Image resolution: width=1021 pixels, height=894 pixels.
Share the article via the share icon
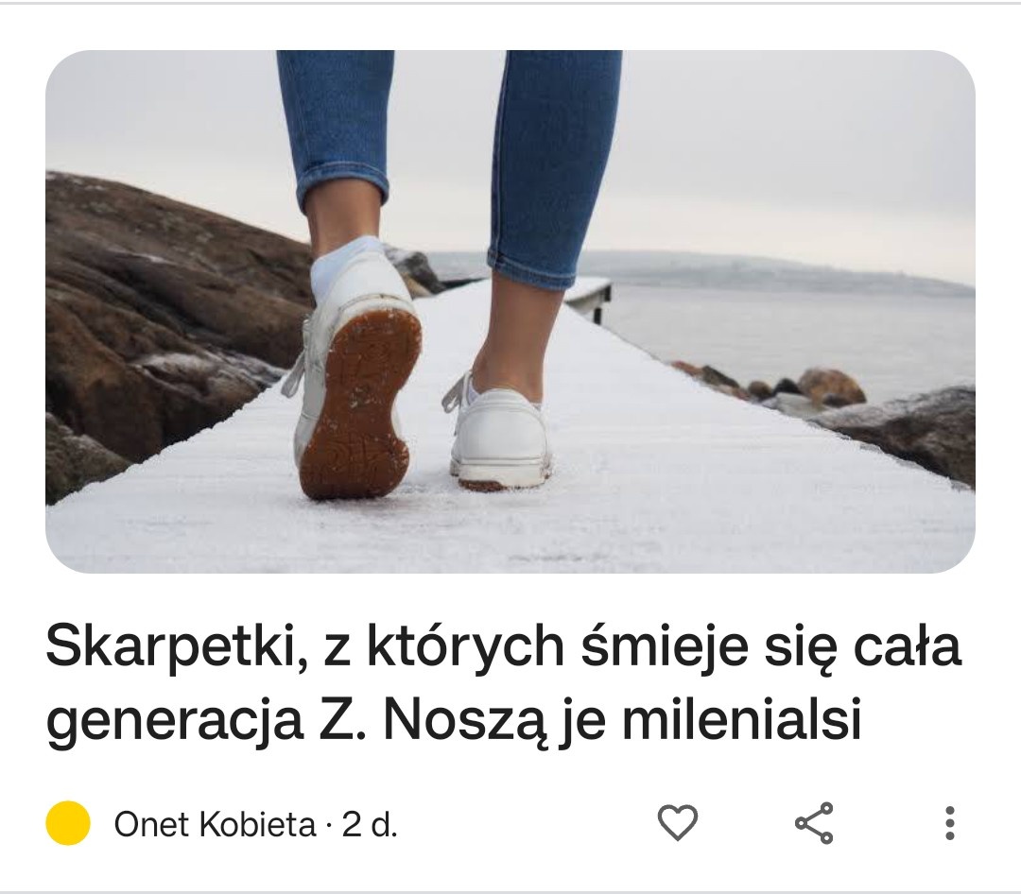pyautogui.click(x=814, y=823)
